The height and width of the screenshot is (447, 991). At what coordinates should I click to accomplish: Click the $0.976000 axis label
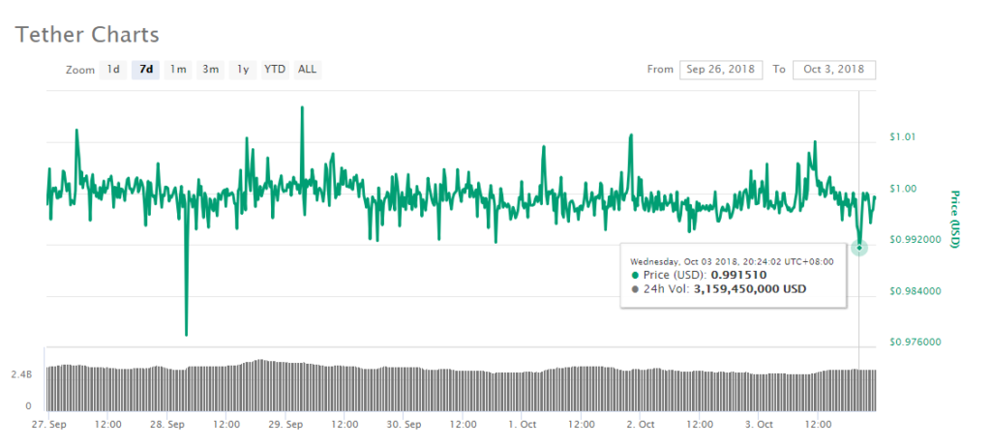click(916, 343)
